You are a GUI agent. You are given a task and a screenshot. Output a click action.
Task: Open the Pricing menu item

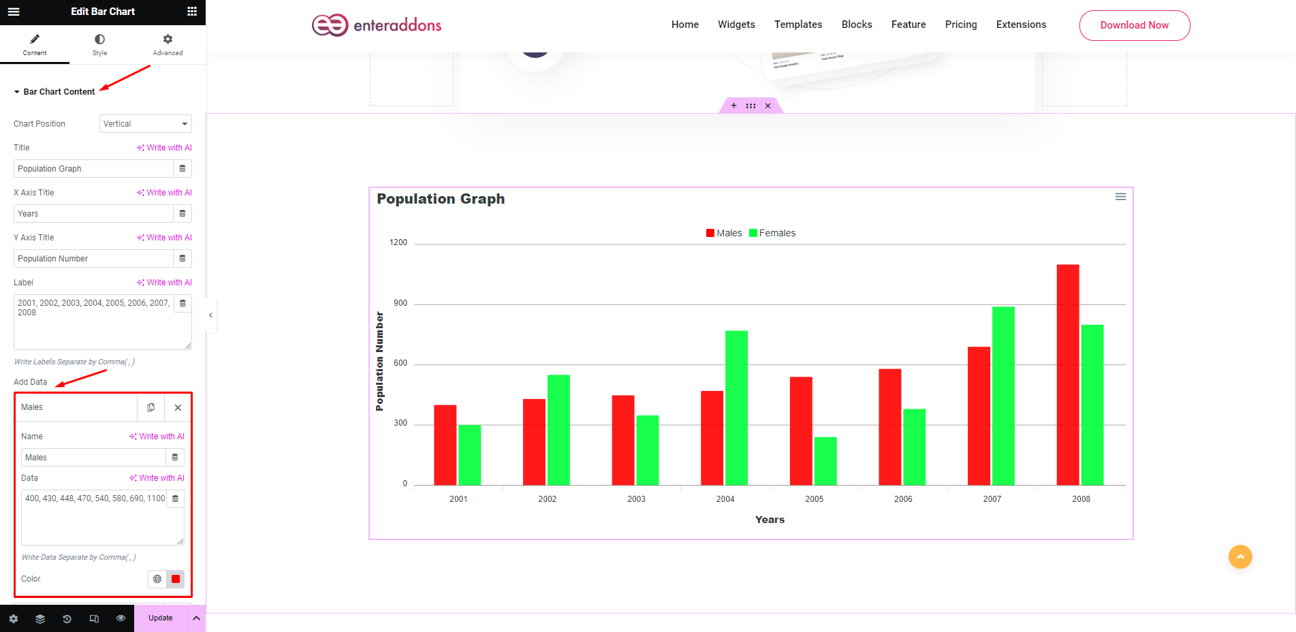click(x=960, y=25)
